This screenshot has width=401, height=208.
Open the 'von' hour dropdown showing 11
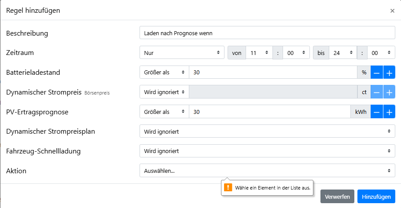tap(259, 53)
